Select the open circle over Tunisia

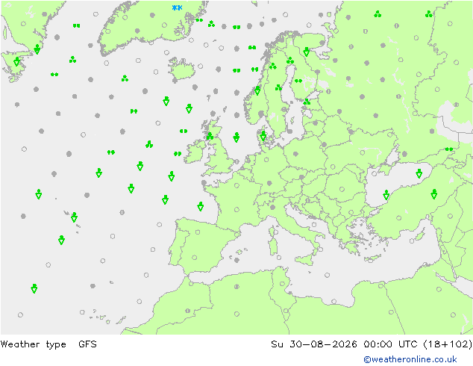(282, 284)
